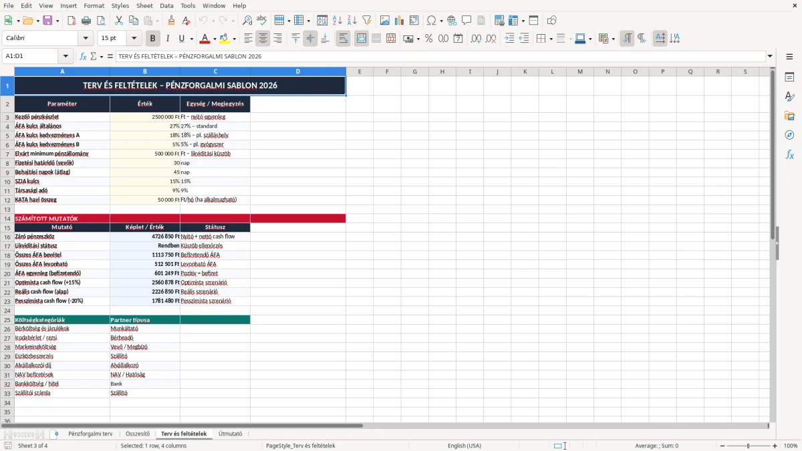802x451 pixels.
Task: Open the File menu
Action: (8, 5)
